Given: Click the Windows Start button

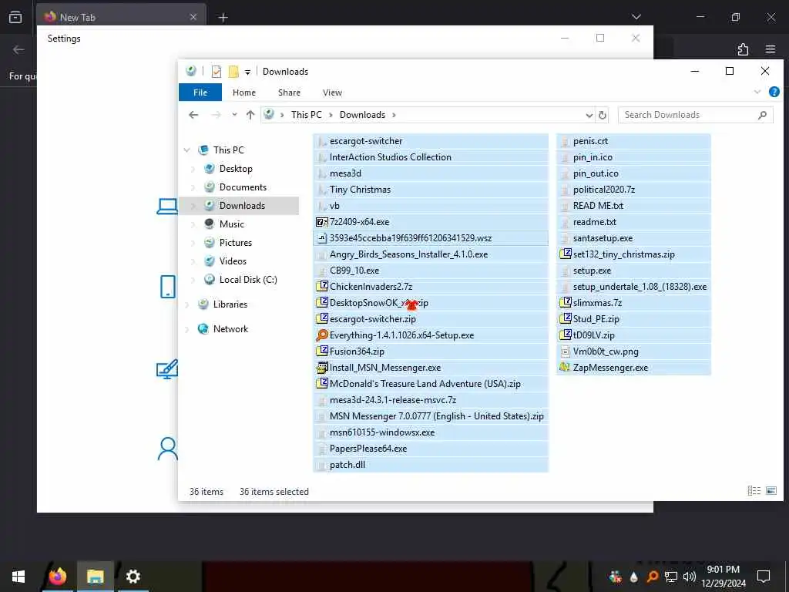Looking at the screenshot, I should click(x=18, y=577).
